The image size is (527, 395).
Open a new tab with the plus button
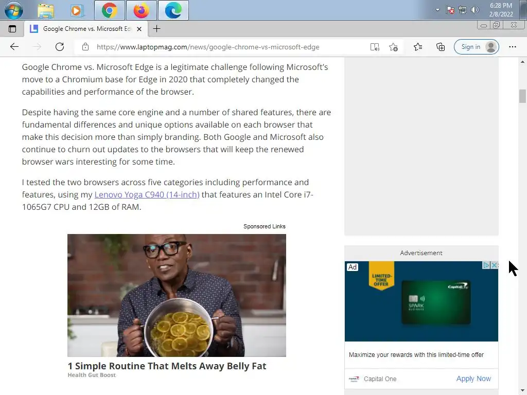[156, 29]
